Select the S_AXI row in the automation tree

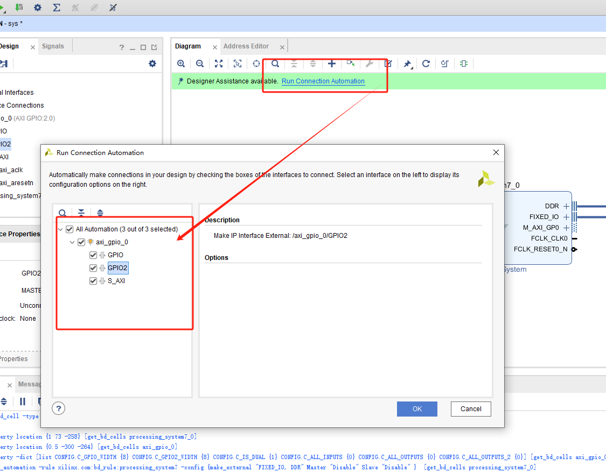116,281
